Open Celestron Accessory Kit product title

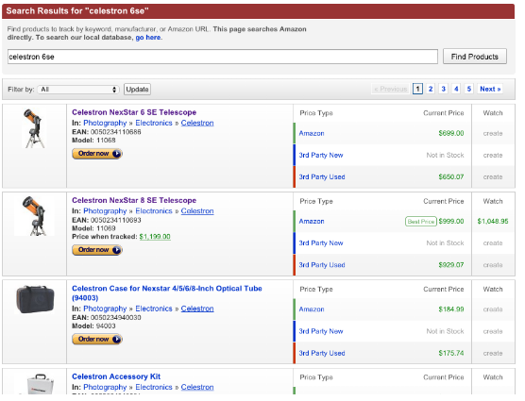[x=116, y=376]
